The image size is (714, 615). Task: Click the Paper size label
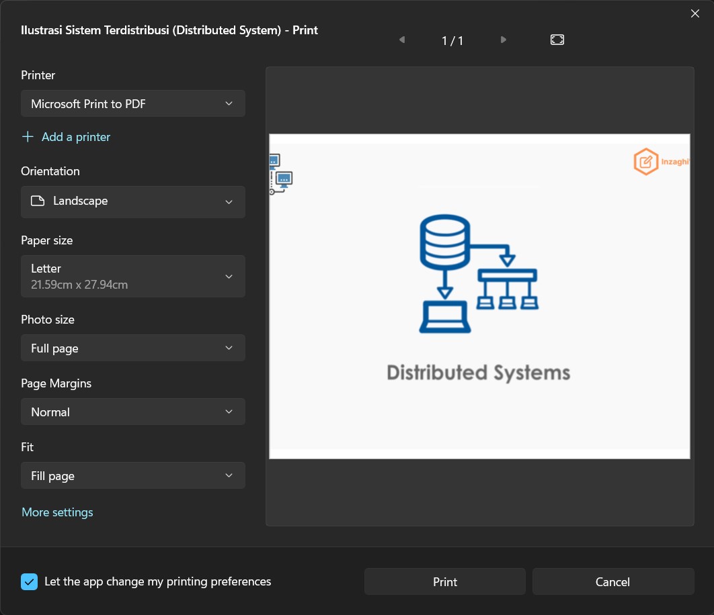pyautogui.click(x=47, y=240)
